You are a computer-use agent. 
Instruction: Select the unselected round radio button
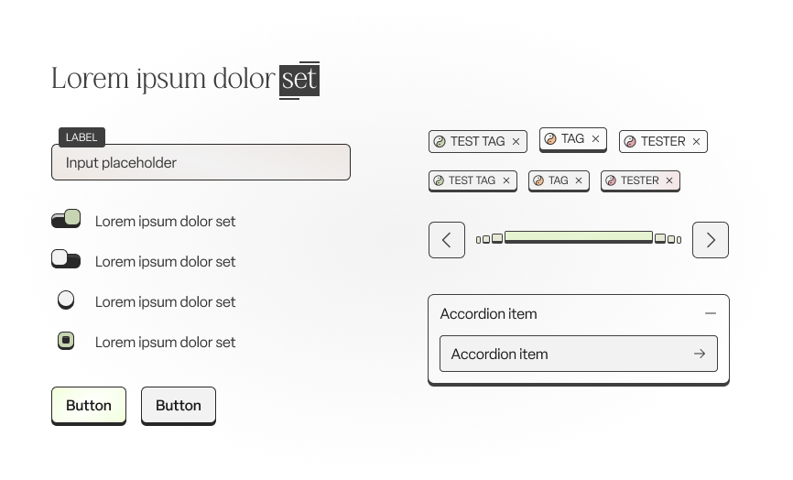(66, 300)
